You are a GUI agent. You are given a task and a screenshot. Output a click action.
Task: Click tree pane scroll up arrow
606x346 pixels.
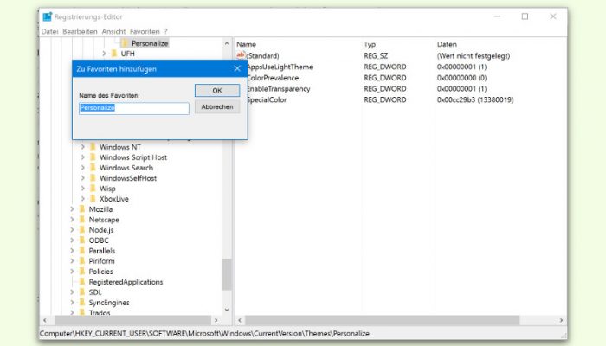227,43
